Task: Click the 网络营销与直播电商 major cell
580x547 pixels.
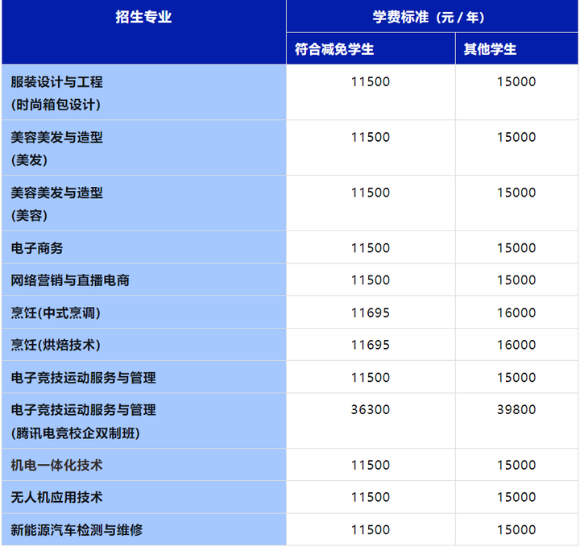Action: pyautogui.click(x=71, y=280)
